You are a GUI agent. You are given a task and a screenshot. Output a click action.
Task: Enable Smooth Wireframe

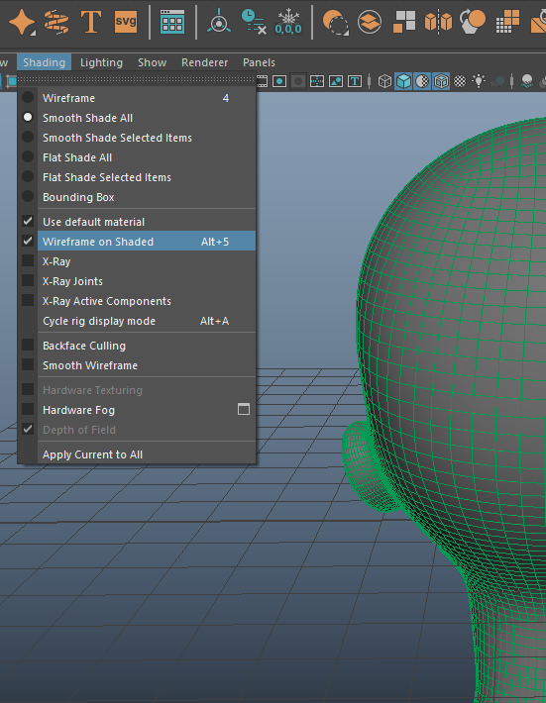pyautogui.click(x=137, y=365)
